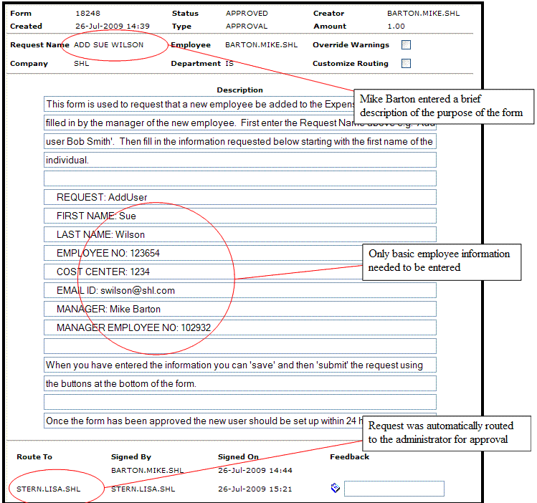This screenshot has height=503, width=537.
Task: Click the Employee value BARTON.MIKE.SHL
Action: (x=261, y=45)
